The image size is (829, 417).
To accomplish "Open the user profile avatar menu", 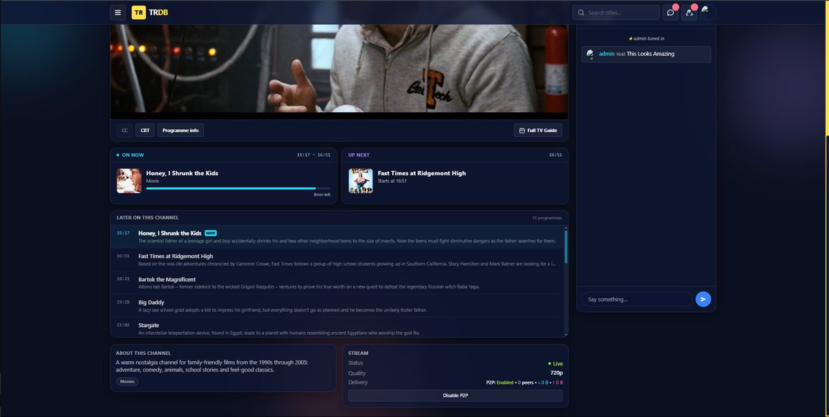I will (x=708, y=12).
